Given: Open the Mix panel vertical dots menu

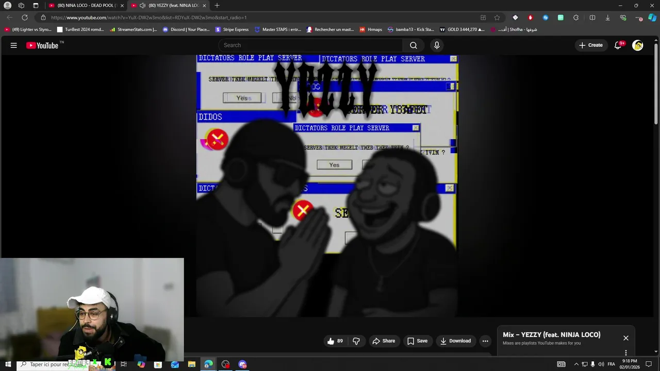Looking at the screenshot, I should coord(626,353).
